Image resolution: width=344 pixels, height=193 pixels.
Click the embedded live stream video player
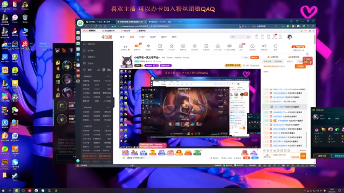(190, 108)
